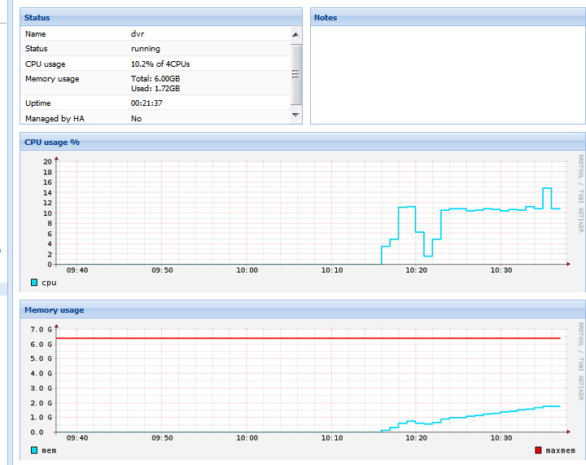
Task: Click the CPU graph peak near 14
Action: (x=547, y=188)
